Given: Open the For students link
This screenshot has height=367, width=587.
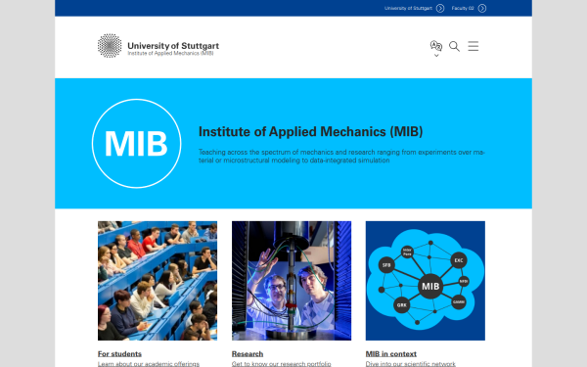Looking at the screenshot, I should point(119,354).
